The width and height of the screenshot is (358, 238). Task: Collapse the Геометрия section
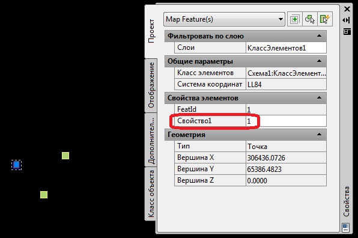[x=319, y=134]
